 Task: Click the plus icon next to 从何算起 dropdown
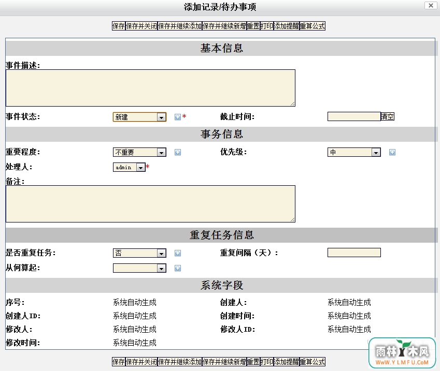tap(178, 268)
